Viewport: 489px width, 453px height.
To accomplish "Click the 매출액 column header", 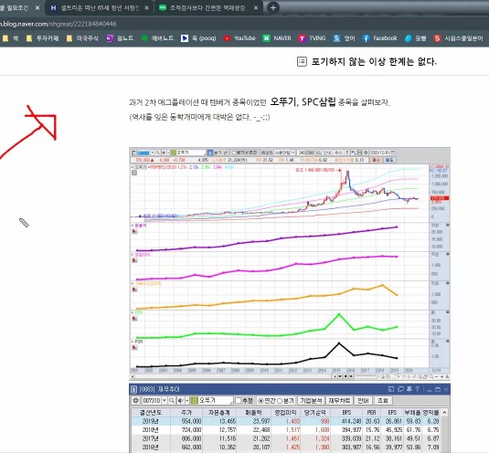I will [253, 413].
